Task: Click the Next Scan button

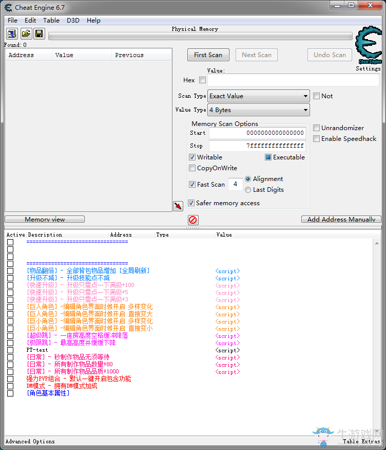Action: tap(257, 55)
